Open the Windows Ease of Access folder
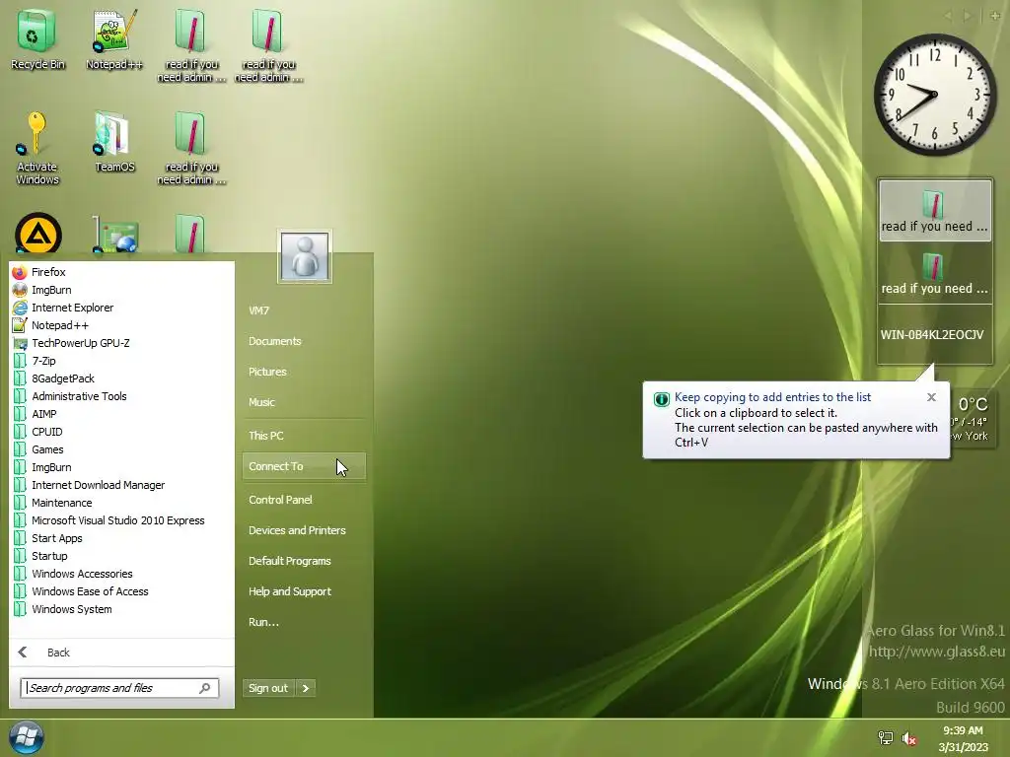Viewport: 1010px width, 757px height. click(x=90, y=591)
